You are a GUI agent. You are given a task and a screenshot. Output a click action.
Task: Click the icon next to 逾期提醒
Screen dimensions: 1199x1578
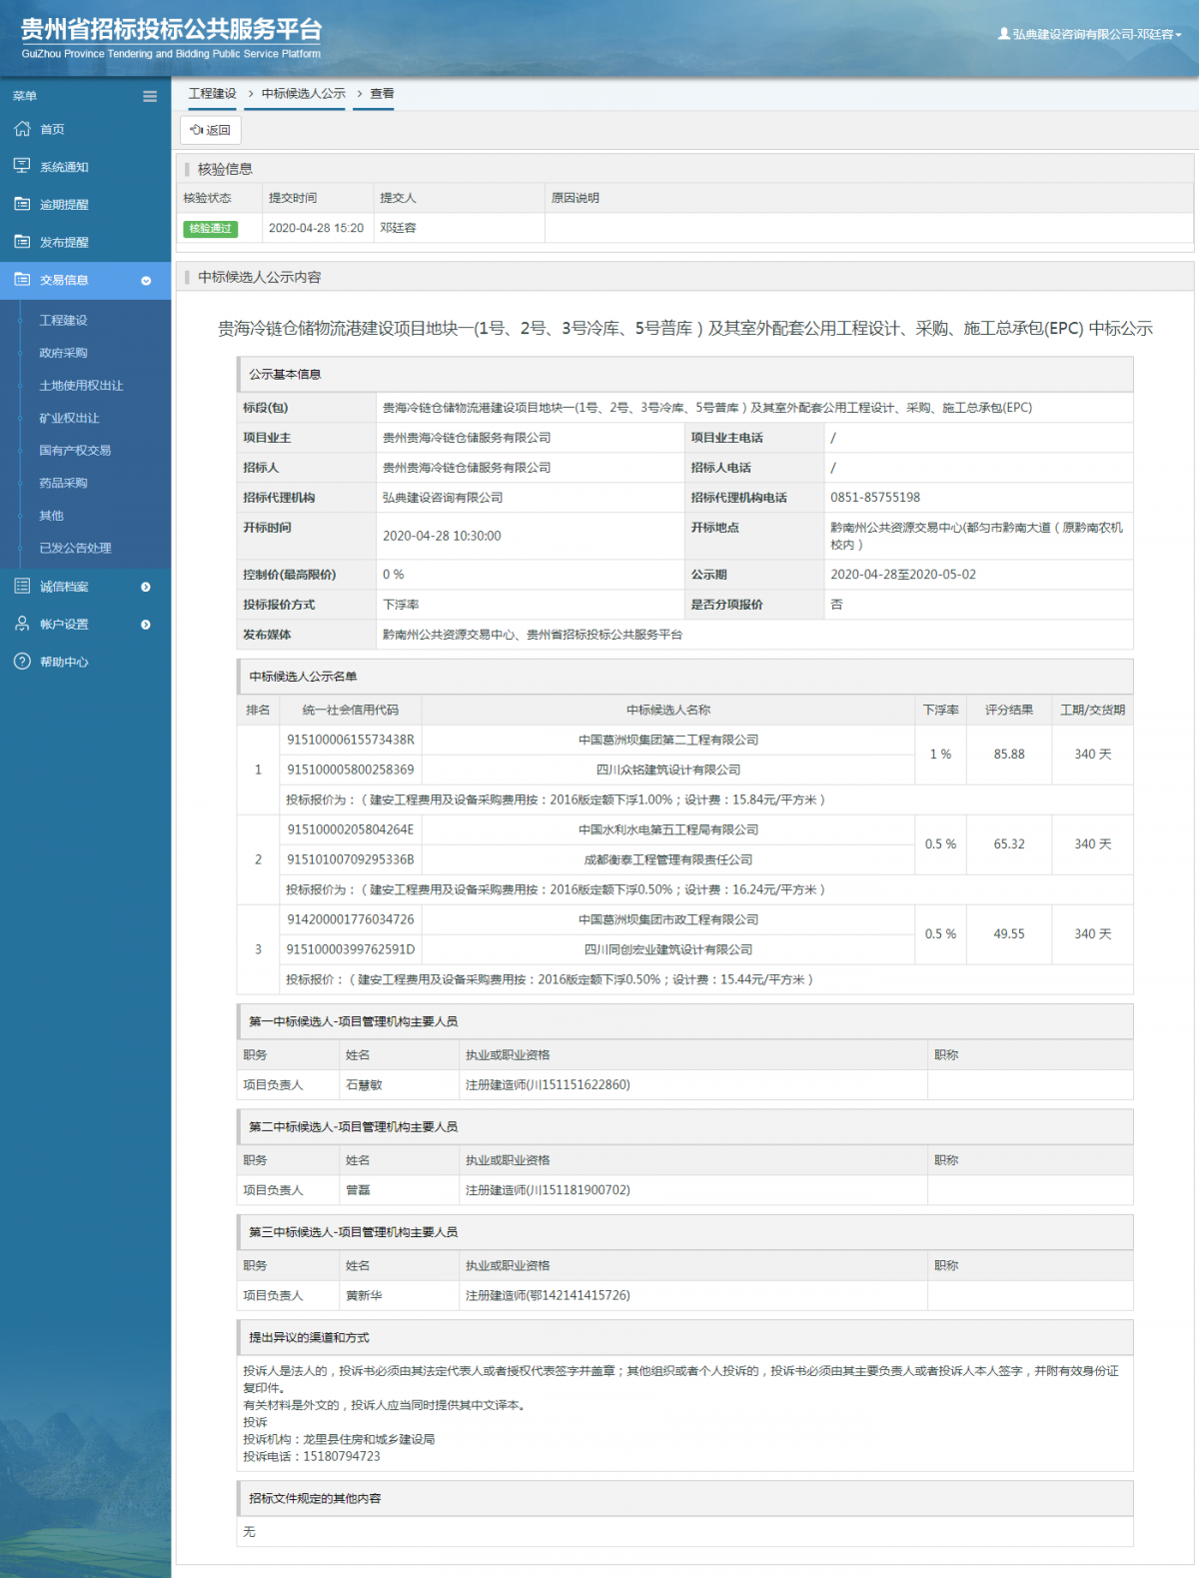click(x=22, y=204)
